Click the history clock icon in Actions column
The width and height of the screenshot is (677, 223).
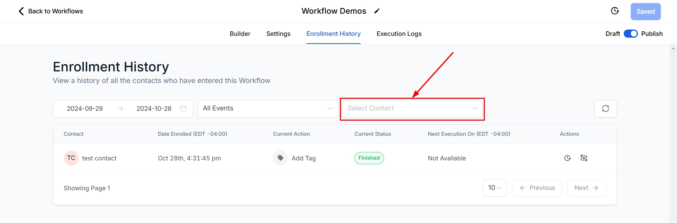(567, 158)
